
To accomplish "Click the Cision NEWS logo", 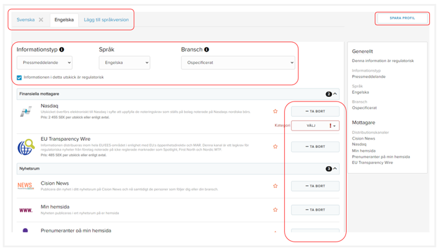I will [x=25, y=186].
